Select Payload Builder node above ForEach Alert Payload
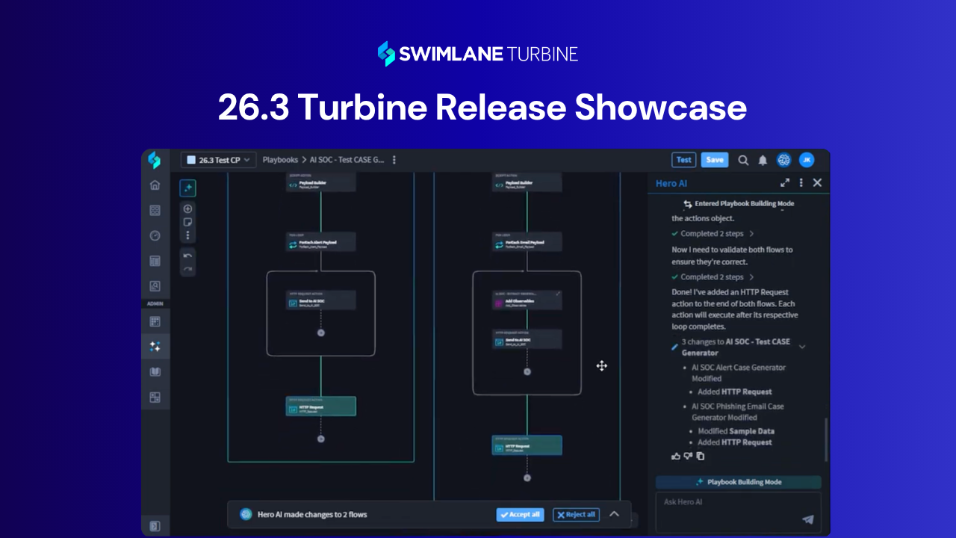 320,182
